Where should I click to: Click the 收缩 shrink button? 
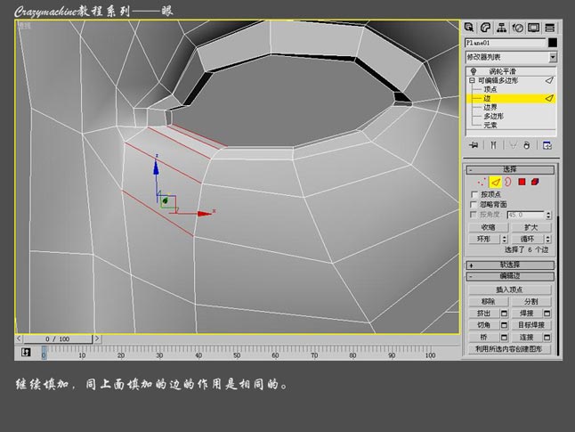[489, 227]
